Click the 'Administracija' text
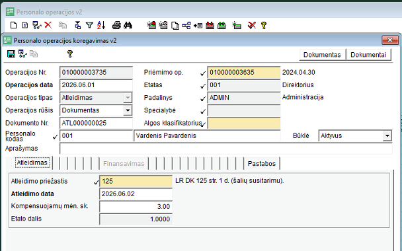The image size is (402, 251). pos(303,97)
